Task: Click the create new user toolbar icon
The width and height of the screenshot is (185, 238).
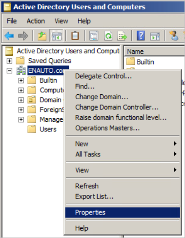Action: point(174,35)
